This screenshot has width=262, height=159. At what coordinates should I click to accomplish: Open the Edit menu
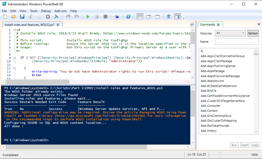[13, 11]
